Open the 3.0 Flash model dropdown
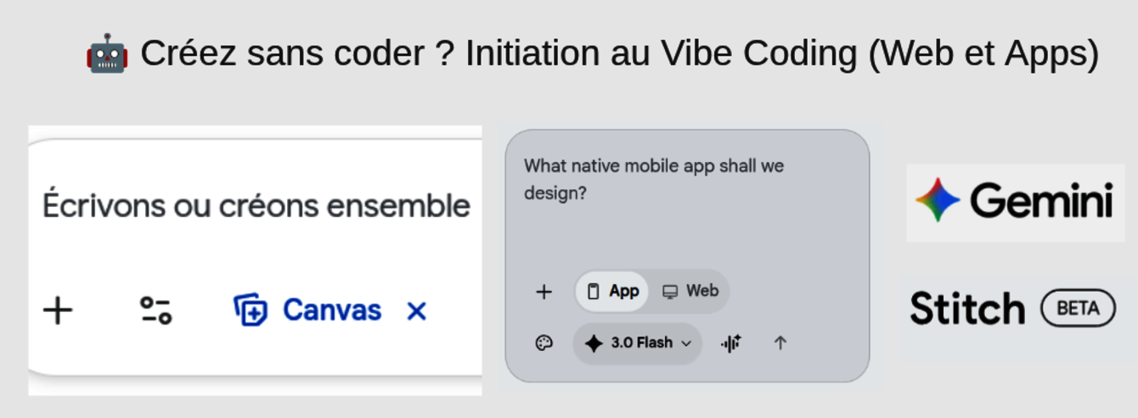 click(640, 343)
